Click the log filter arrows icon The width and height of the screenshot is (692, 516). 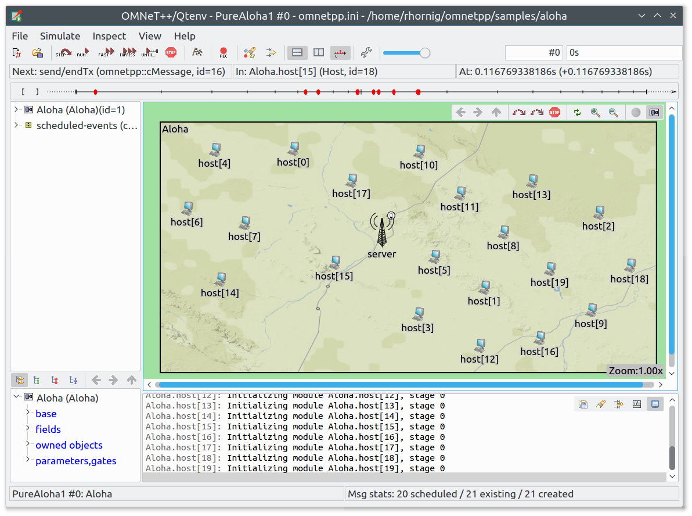pos(619,404)
